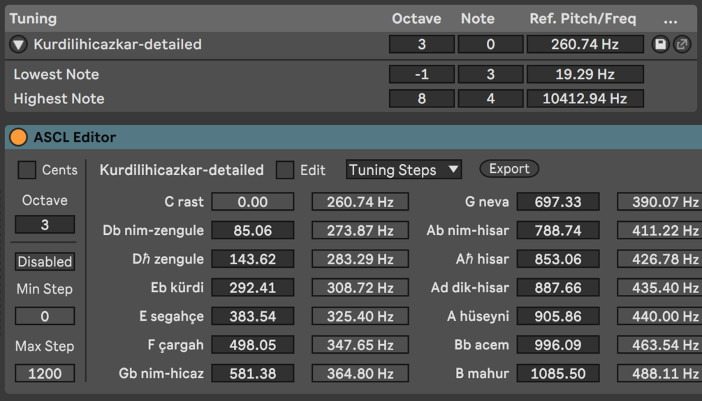
Task: Collapse the Kurdilihicazkar-detailed tuning triangle
Action: tap(18, 45)
